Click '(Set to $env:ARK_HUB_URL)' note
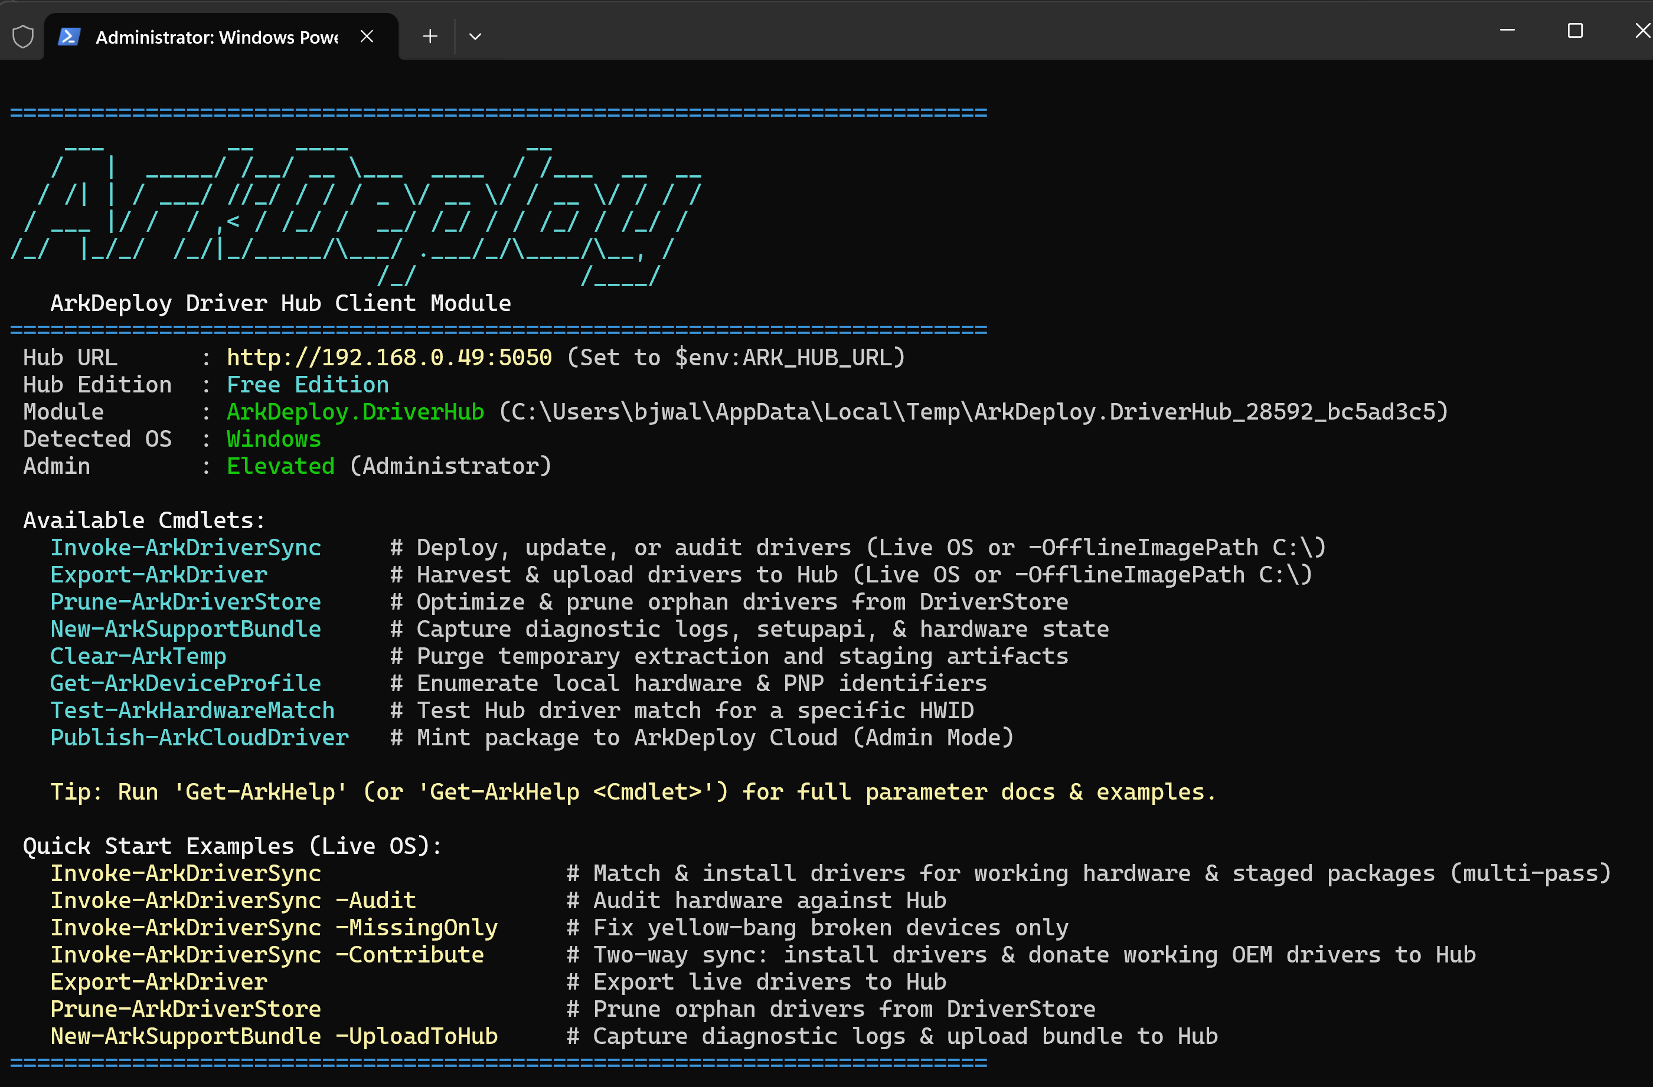The height and width of the screenshot is (1087, 1653). pos(736,357)
